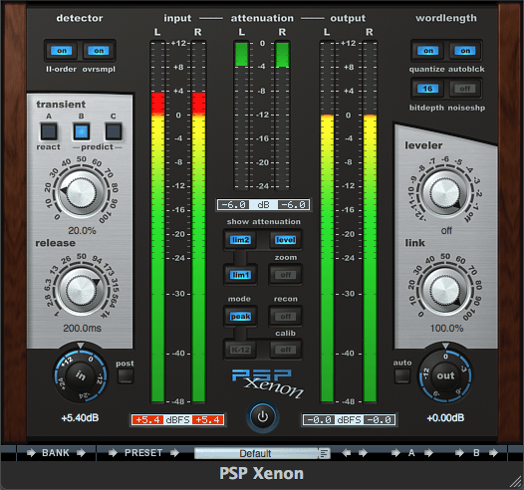This screenshot has height=490, width=524.
Task: Toggle the lim1 attenuation display button
Action: click(x=241, y=275)
